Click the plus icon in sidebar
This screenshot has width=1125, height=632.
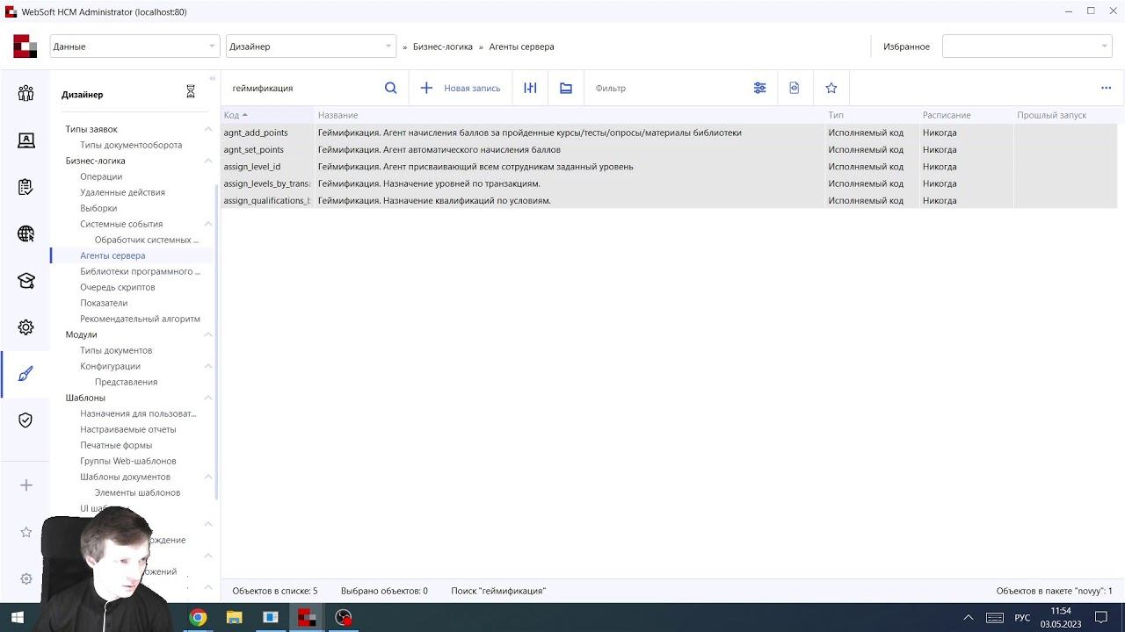(x=25, y=485)
